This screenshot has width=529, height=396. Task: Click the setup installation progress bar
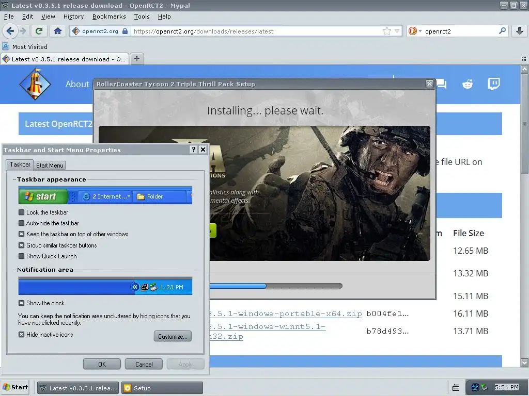[276, 286]
